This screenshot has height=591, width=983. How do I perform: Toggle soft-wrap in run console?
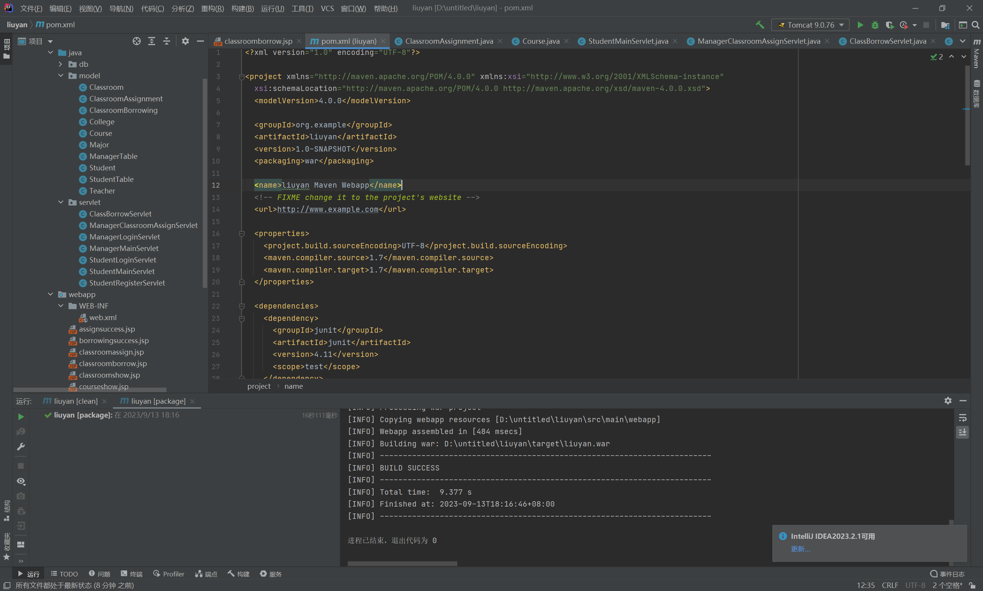tap(962, 418)
